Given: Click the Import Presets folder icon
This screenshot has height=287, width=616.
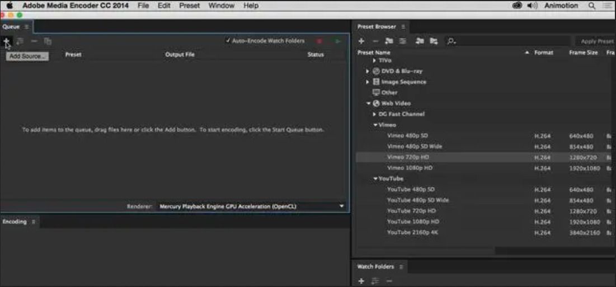Looking at the screenshot, I should [x=420, y=41].
